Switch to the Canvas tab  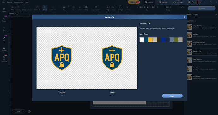tap(149, 2)
